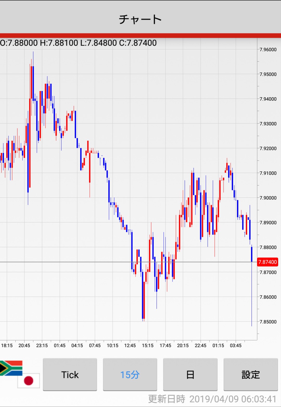Click the red 7.87400 current price tag
Image resolution: width=281 pixels, height=407 pixels.
[267, 262]
